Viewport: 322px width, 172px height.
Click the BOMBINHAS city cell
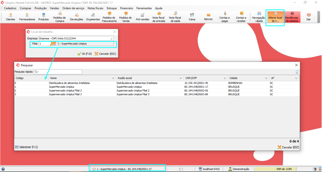tap(235, 83)
